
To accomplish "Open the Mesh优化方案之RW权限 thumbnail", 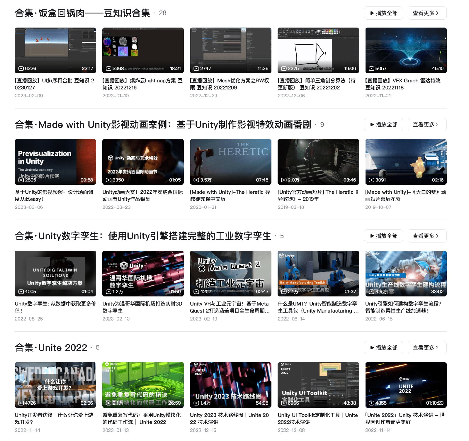I will point(231,50).
